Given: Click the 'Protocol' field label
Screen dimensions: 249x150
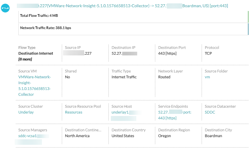Looking at the screenshot, I should [x=212, y=48].
